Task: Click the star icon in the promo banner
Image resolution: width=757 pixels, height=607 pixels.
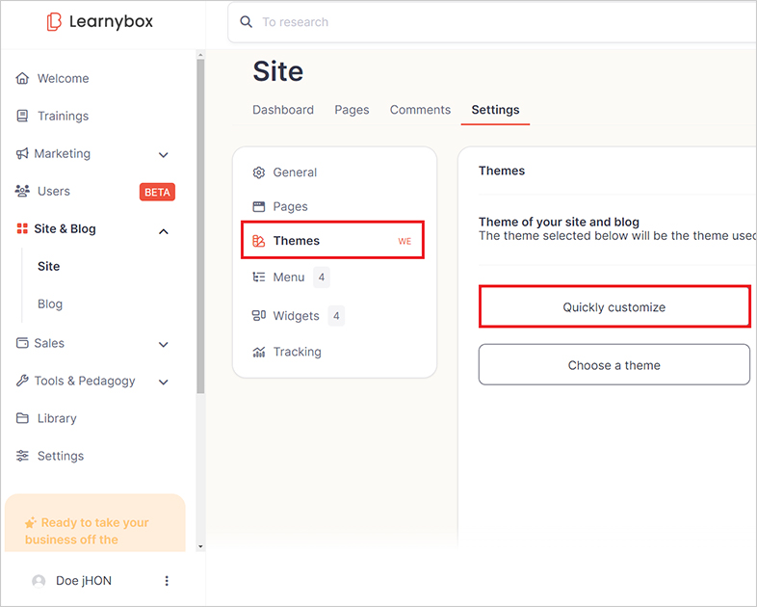Action: 31,522
